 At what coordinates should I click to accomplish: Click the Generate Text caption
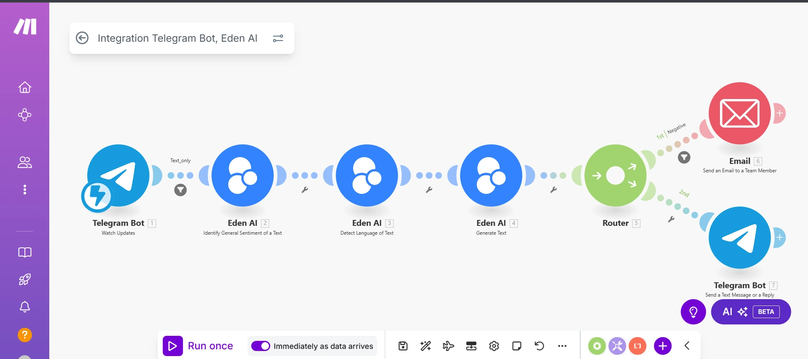click(491, 233)
